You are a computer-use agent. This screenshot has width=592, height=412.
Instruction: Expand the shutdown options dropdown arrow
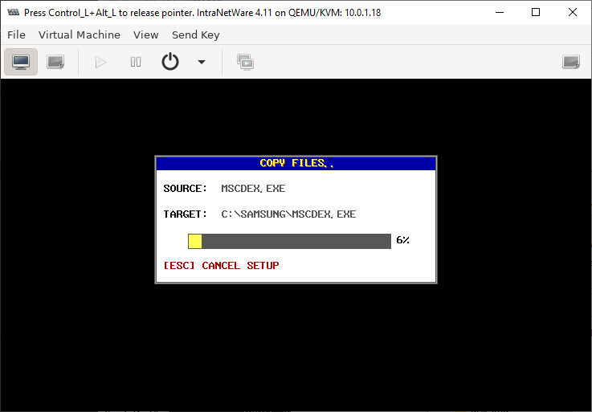pos(202,62)
